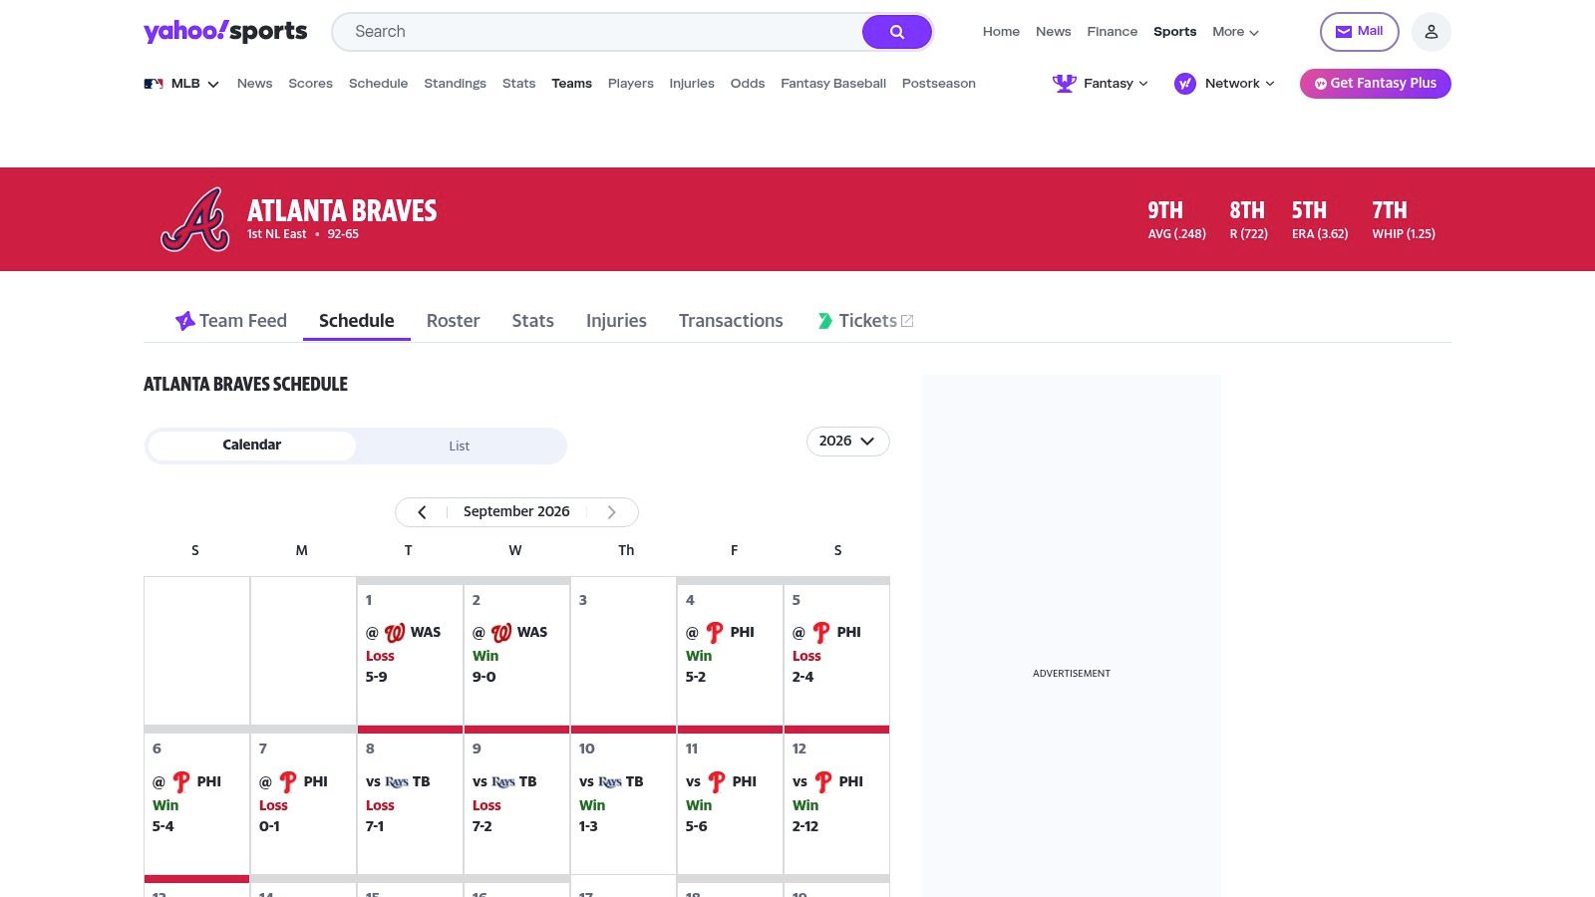
Task: Click Phillies logo on September 4
Action: (x=715, y=633)
